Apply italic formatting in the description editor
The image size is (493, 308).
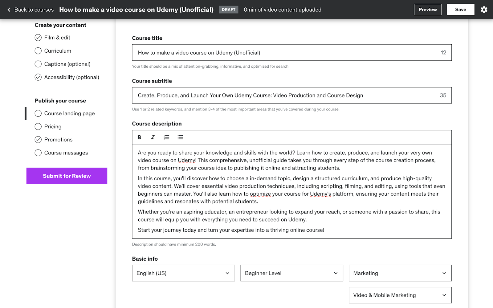pyautogui.click(x=153, y=137)
